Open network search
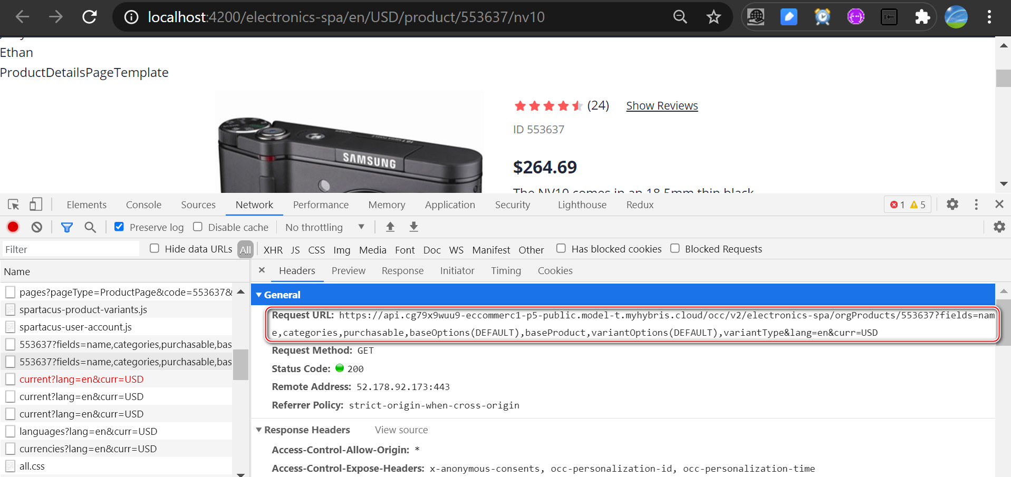This screenshot has height=477, width=1011. point(90,227)
